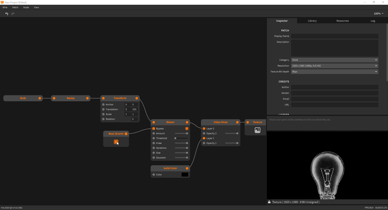Click the application logo in title bar
This screenshot has height=210, width=388.
(x=2, y=2)
